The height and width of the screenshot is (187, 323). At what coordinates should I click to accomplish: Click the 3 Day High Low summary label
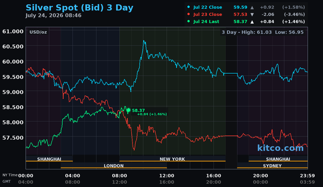263,32
